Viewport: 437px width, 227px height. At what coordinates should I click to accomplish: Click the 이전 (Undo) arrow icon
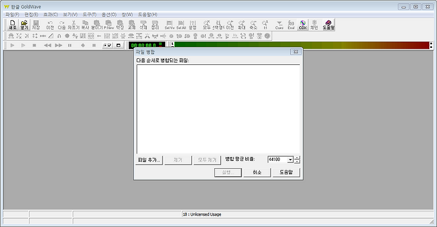click(x=50, y=24)
